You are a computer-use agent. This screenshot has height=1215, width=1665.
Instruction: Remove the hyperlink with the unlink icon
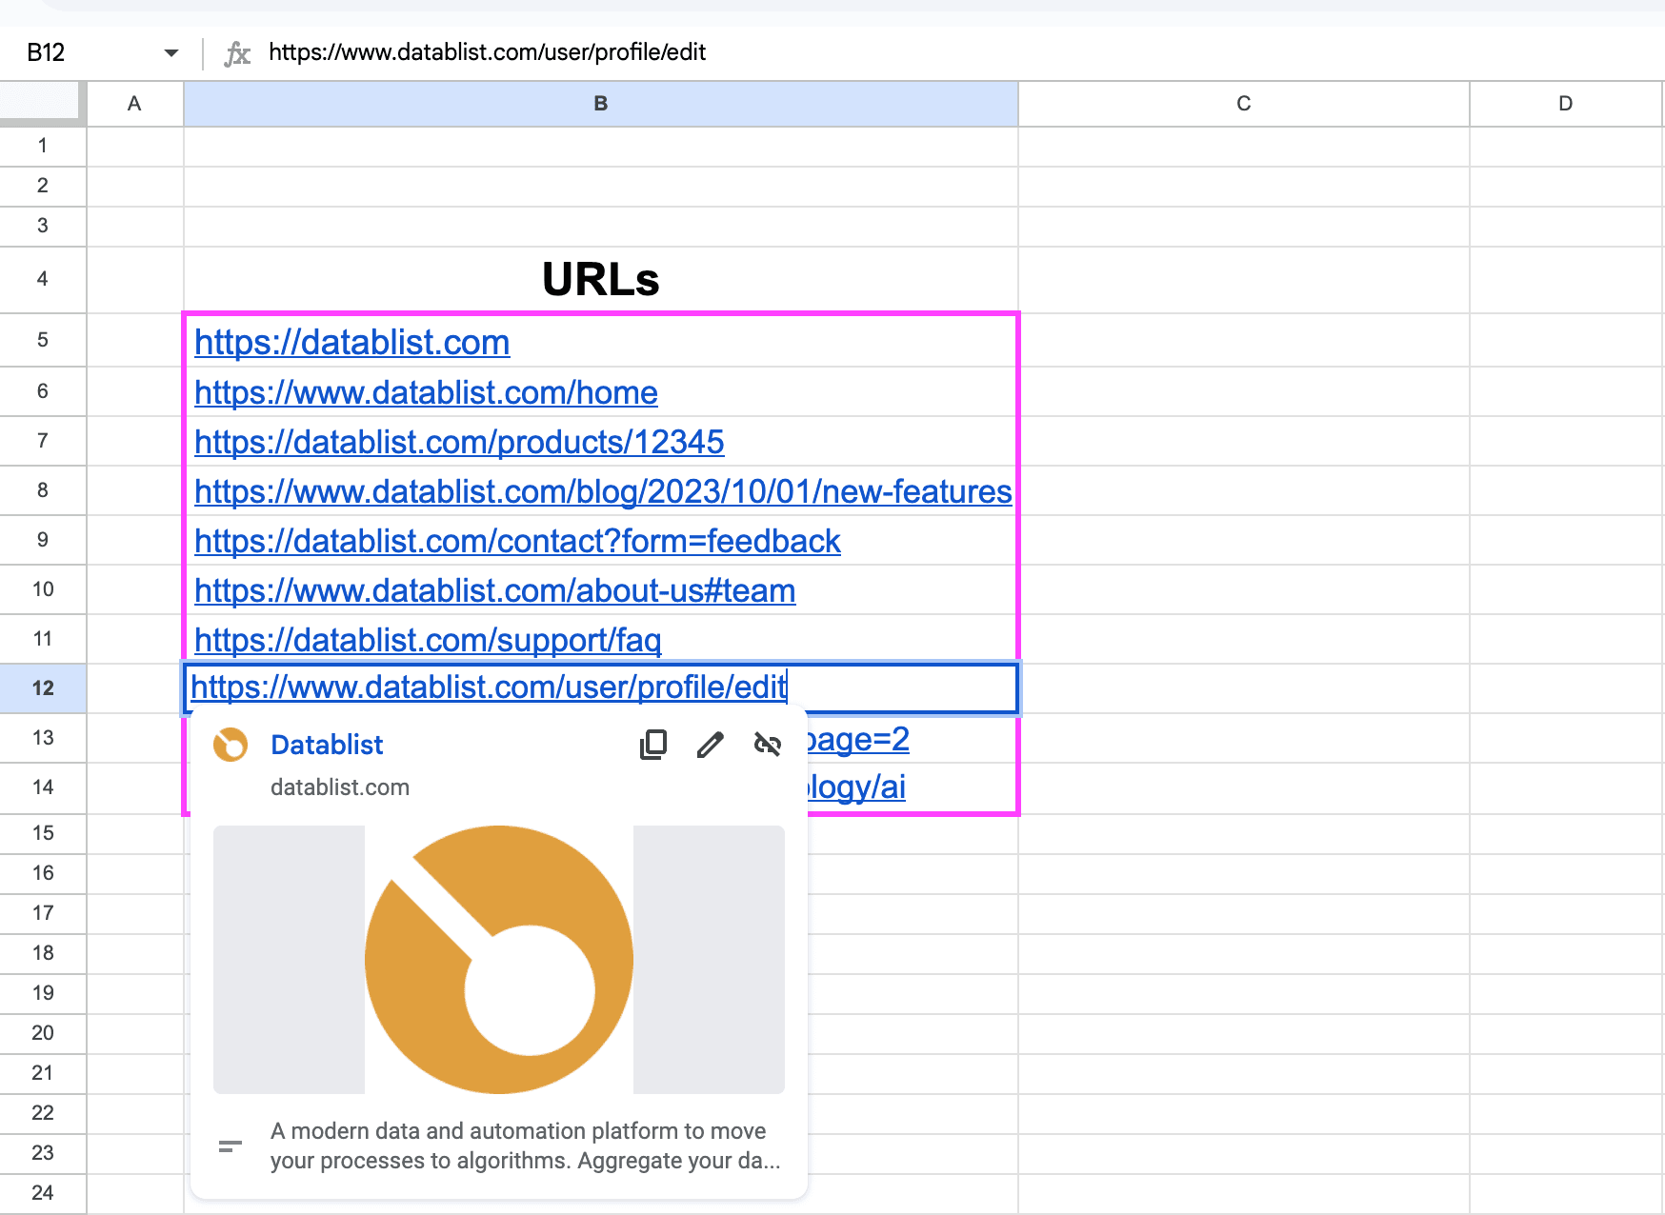768,746
